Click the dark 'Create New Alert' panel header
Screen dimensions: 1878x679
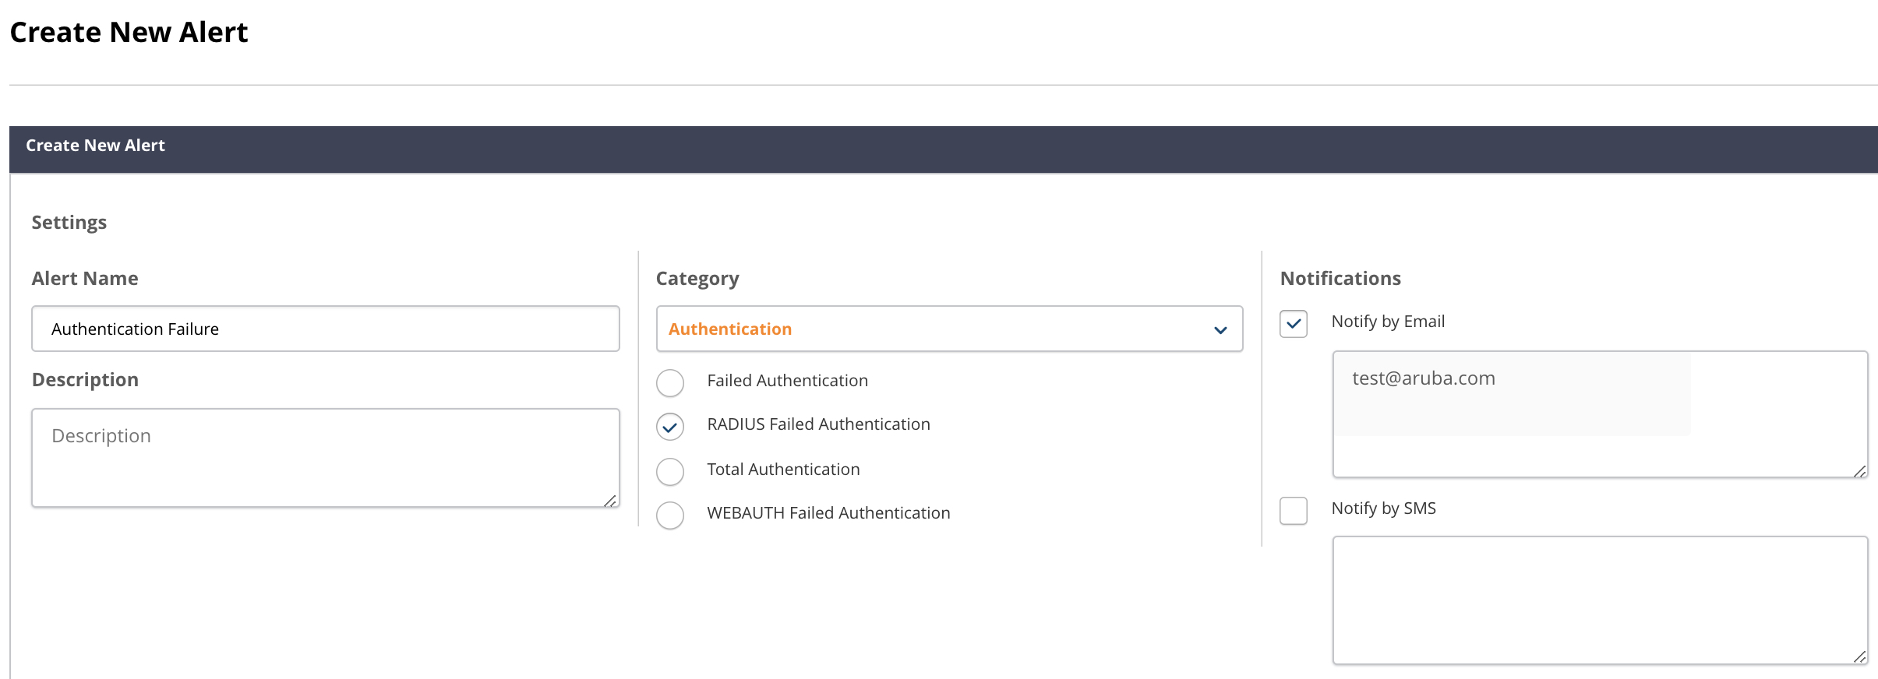944,150
